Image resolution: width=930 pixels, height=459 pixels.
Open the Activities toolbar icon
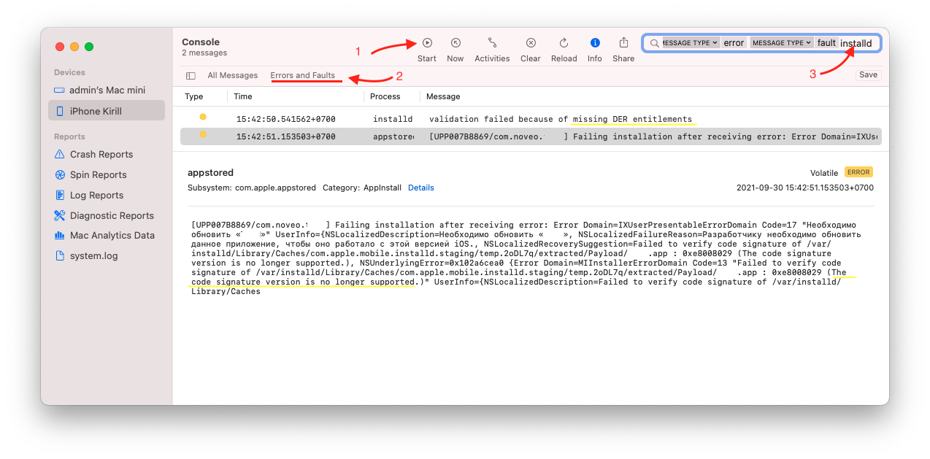click(x=492, y=44)
